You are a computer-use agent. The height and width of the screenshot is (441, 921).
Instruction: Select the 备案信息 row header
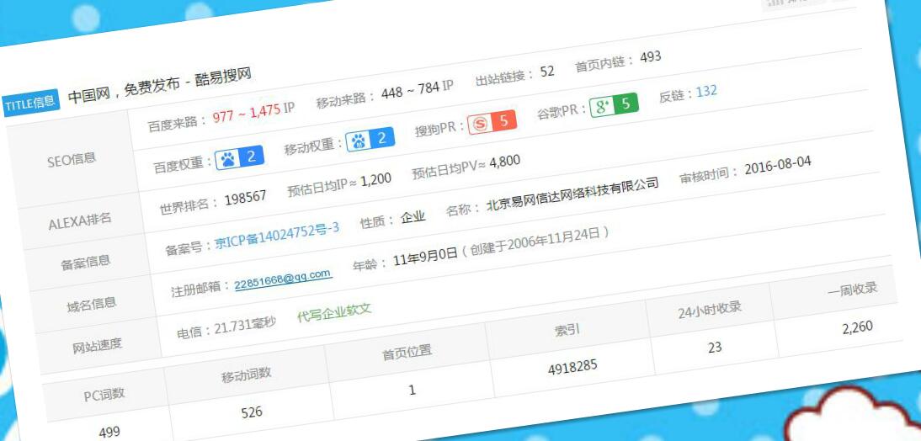click(x=86, y=261)
